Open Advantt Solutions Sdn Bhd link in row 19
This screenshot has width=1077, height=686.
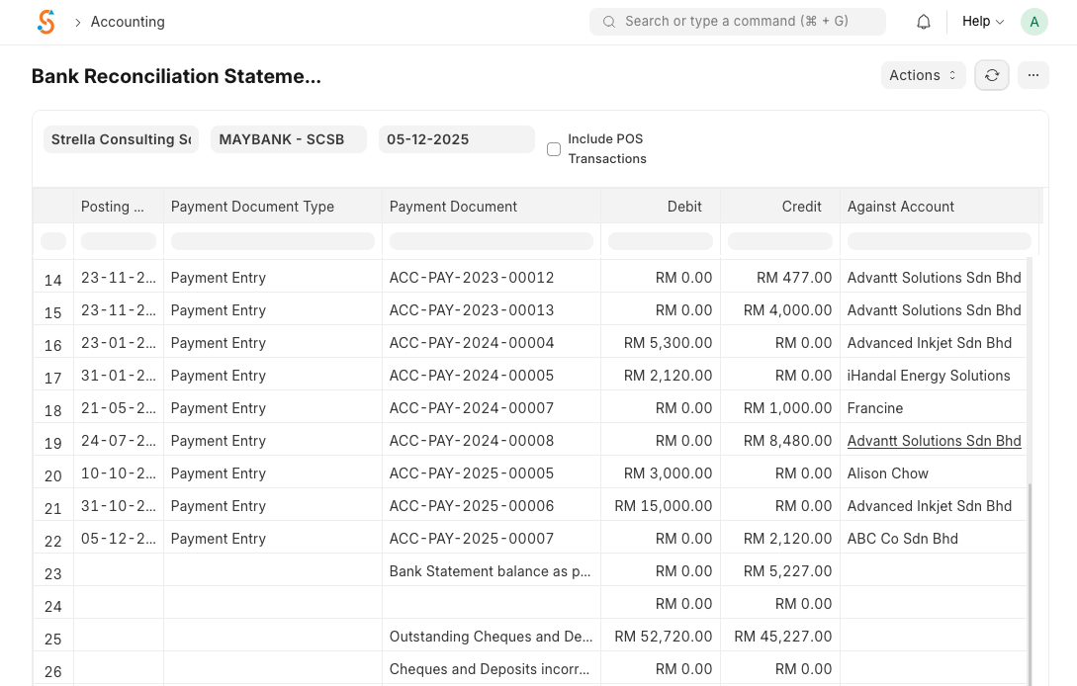pos(934,441)
